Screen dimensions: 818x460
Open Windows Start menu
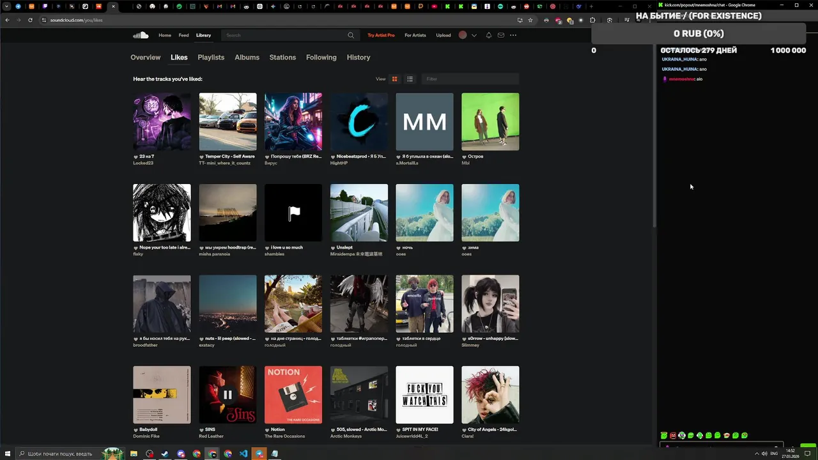coord(7,454)
